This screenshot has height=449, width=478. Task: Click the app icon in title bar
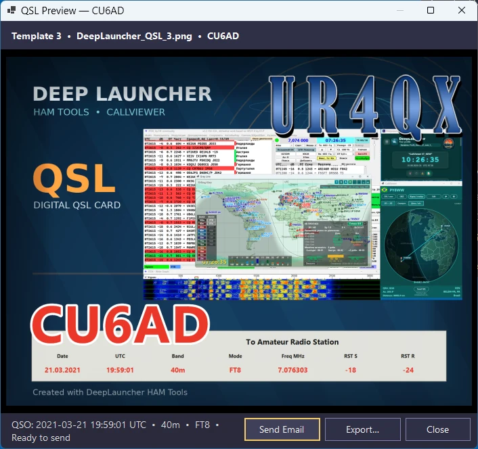[12, 10]
